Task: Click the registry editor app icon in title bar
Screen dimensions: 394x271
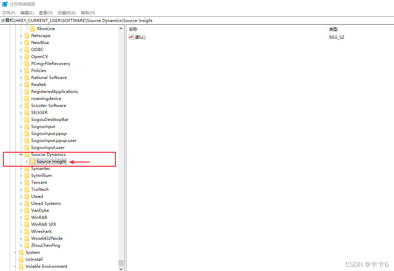Action: tap(5, 4)
